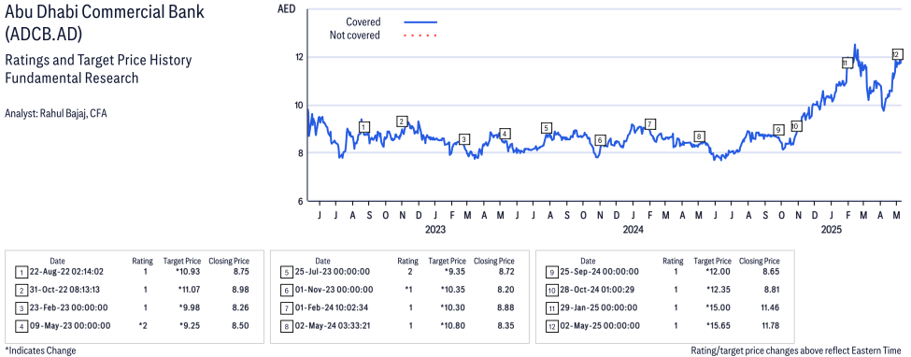Click chart marker 3 near February 2023
Image resolution: width=911 pixels, height=357 pixels.
coord(463,139)
